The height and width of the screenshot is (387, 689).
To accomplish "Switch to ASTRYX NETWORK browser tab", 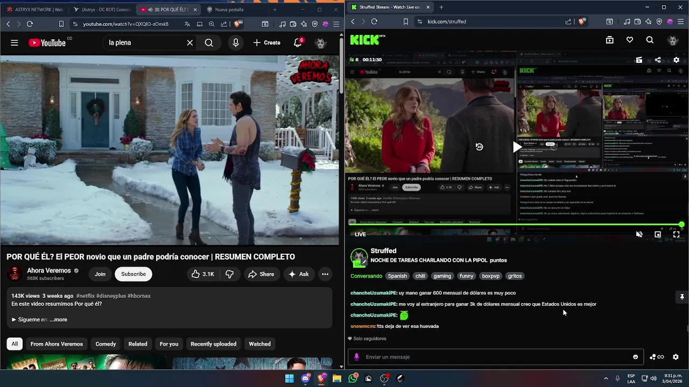I will point(34,9).
